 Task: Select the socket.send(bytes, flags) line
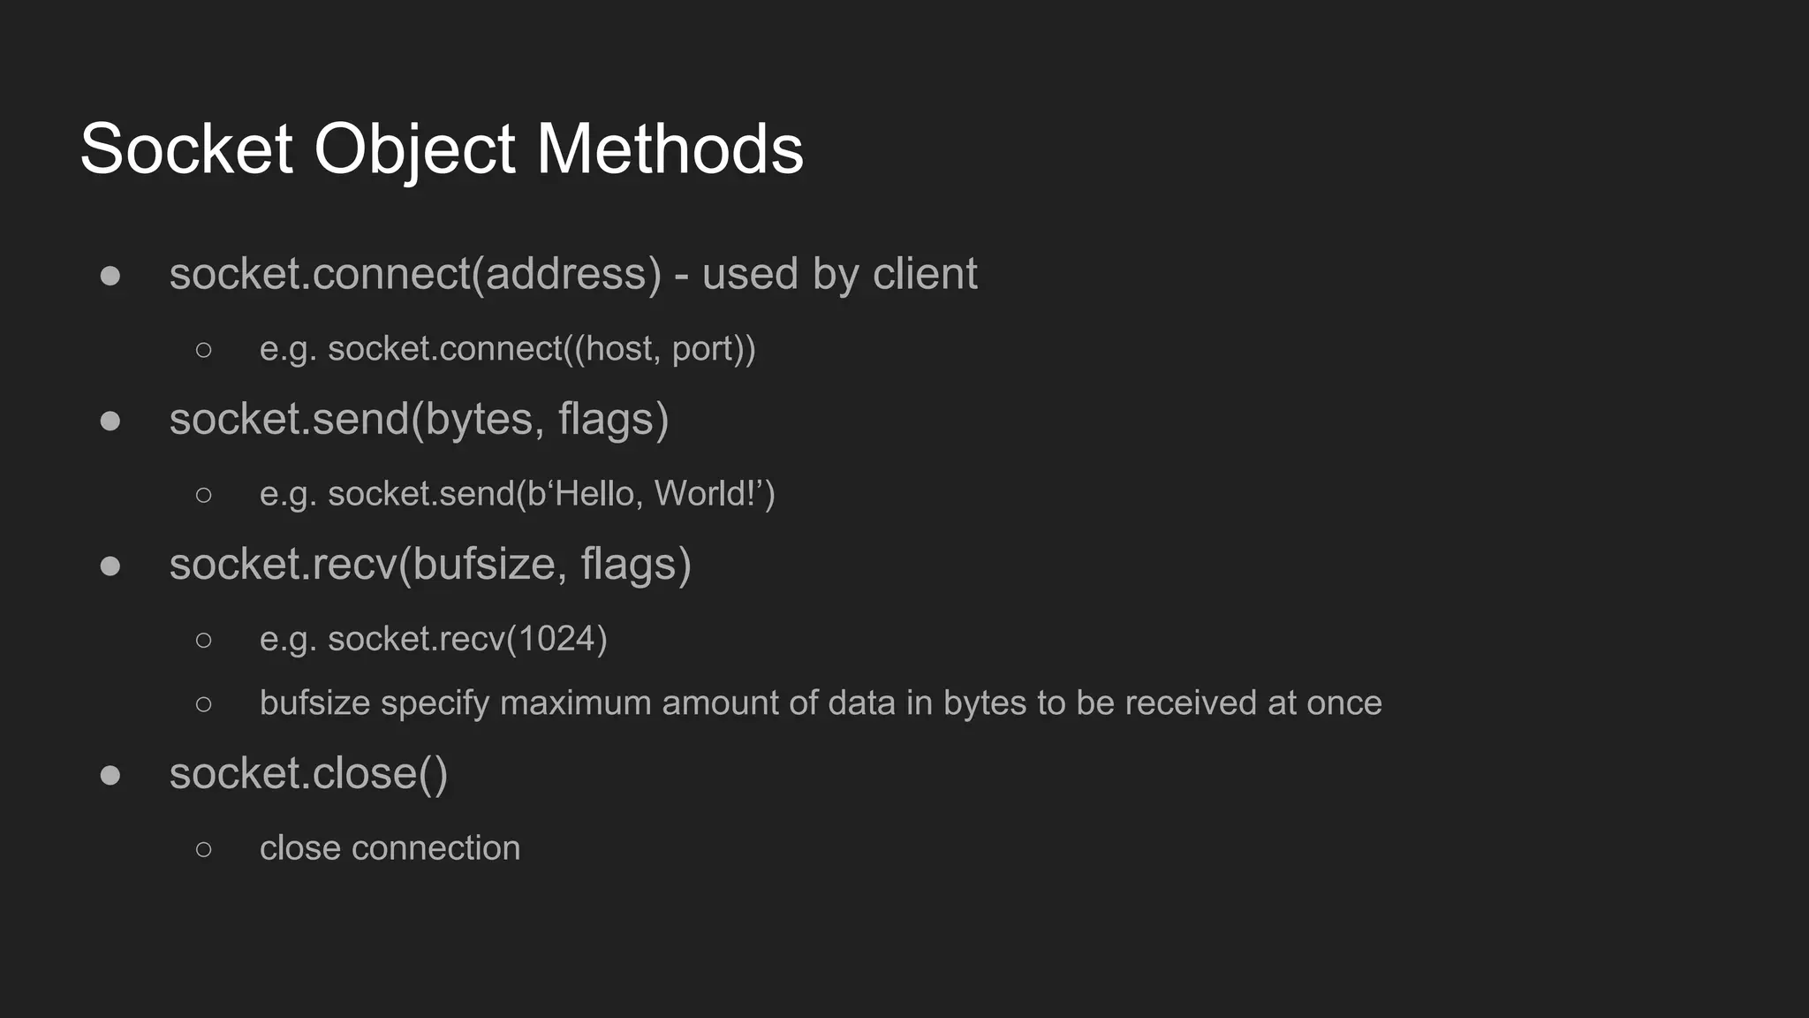[x=420, y=419]
